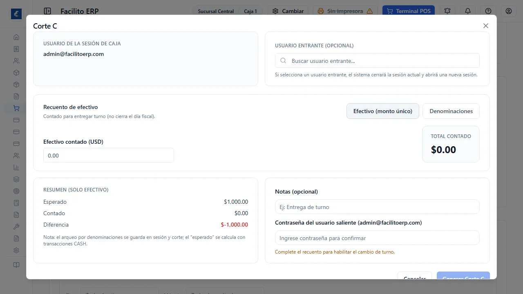
Task: Click the open book icon in the sidebar
Action: point(16,265)
